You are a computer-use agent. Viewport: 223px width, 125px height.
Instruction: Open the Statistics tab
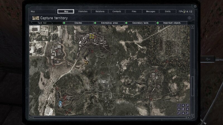point(83,11)
